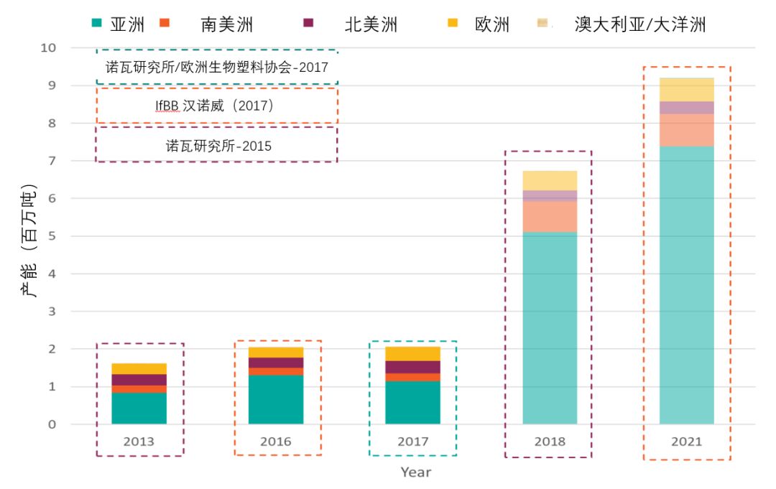Click the orange South America segment in 2018 bar

click(550, 216)
